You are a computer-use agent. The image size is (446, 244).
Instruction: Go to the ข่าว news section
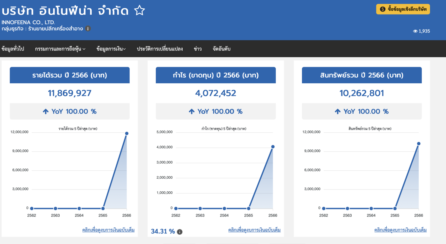198,49
